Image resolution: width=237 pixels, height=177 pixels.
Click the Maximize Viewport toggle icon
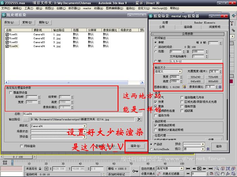233,174
